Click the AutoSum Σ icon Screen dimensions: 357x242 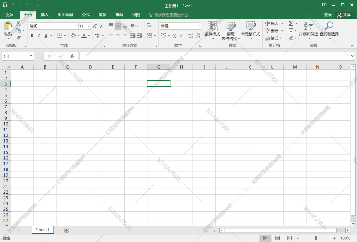tap(291, 23)
